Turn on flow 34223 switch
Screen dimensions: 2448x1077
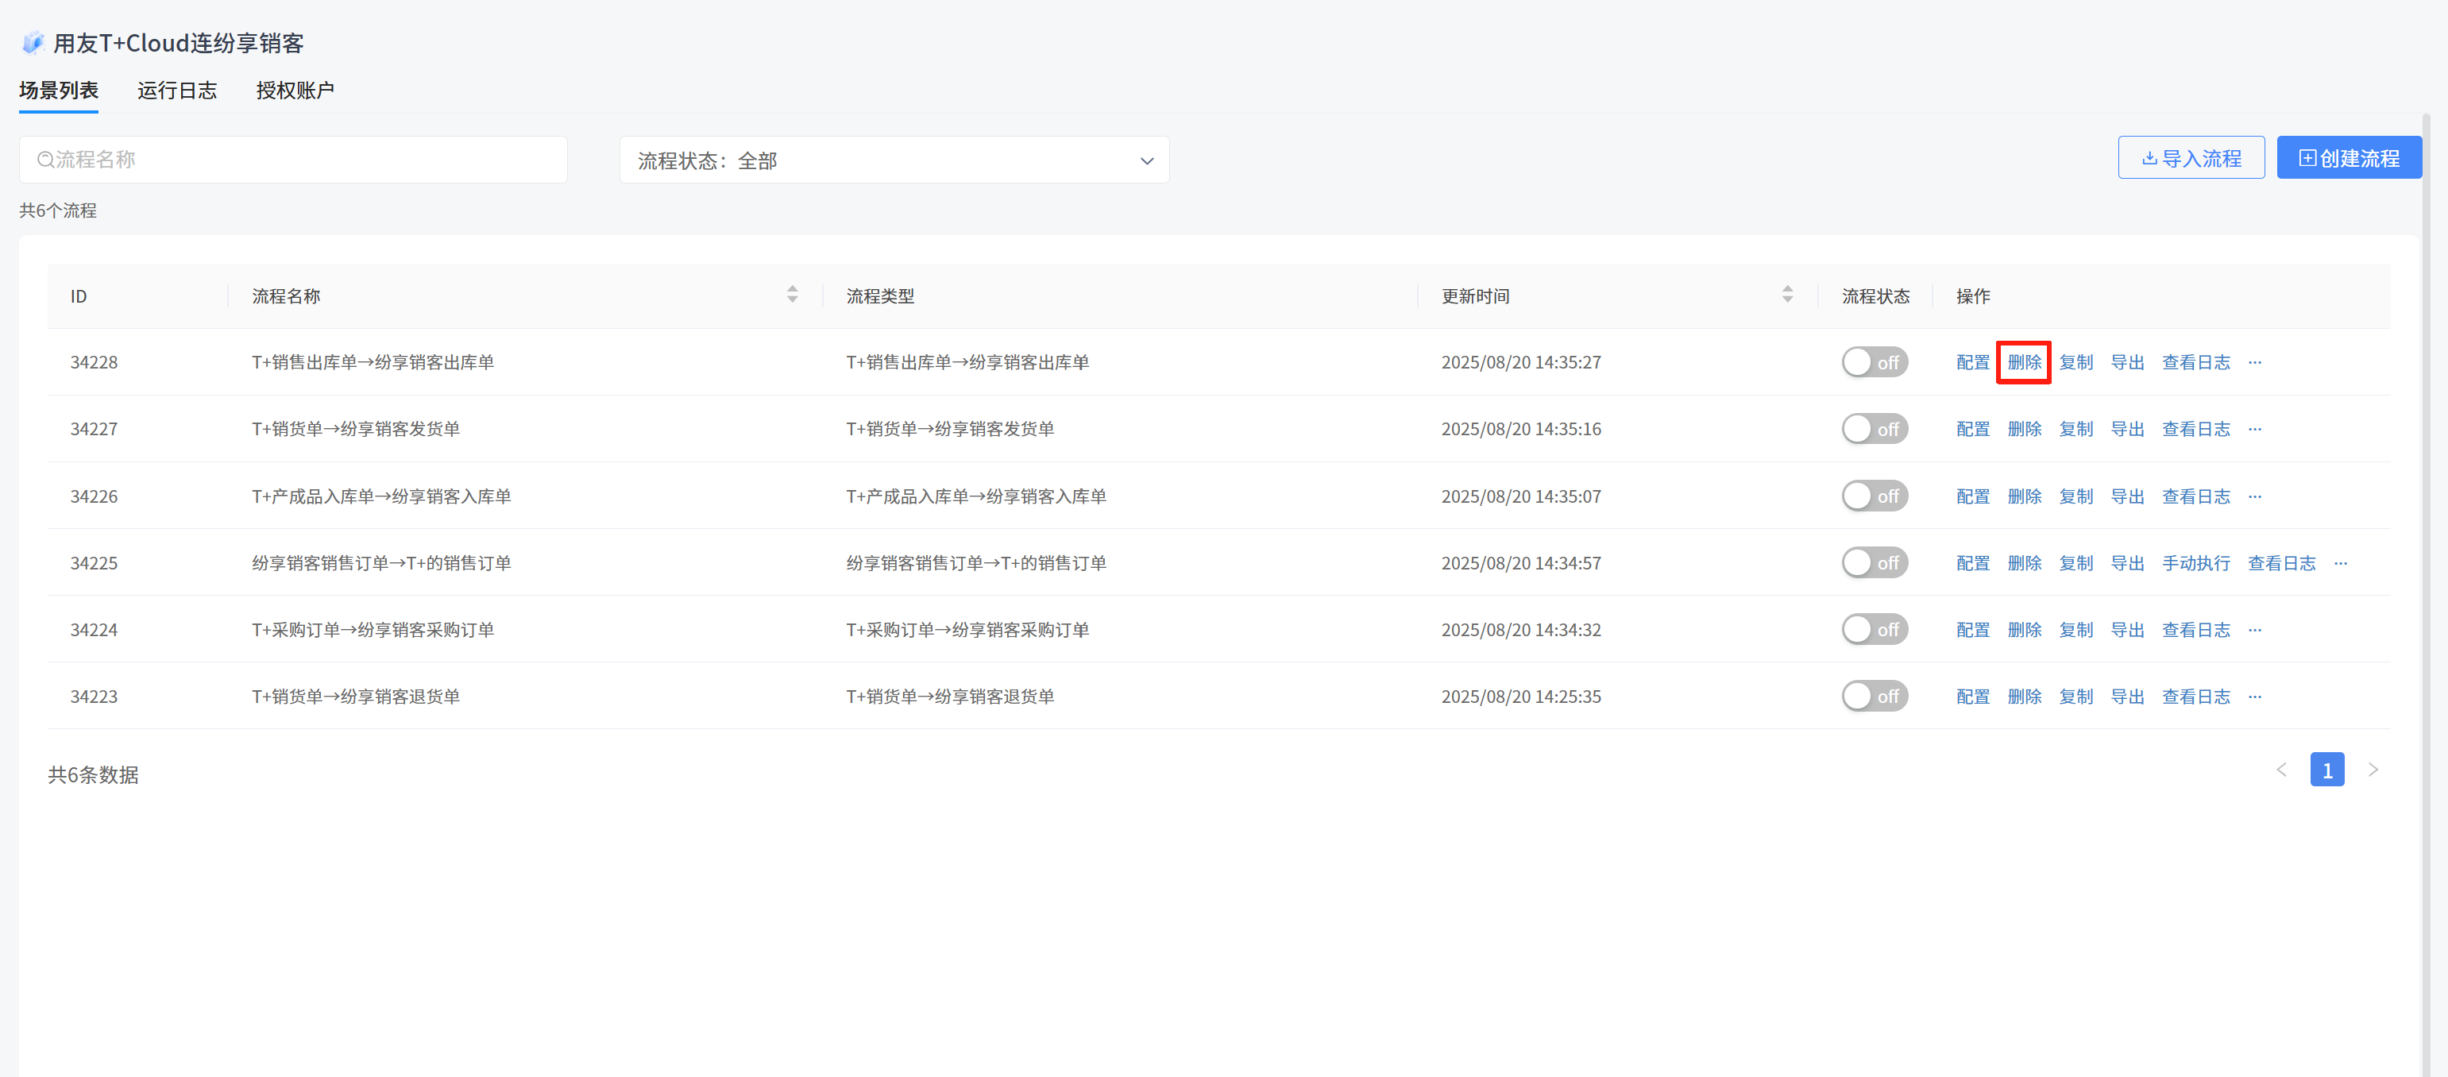(1875, 696)
